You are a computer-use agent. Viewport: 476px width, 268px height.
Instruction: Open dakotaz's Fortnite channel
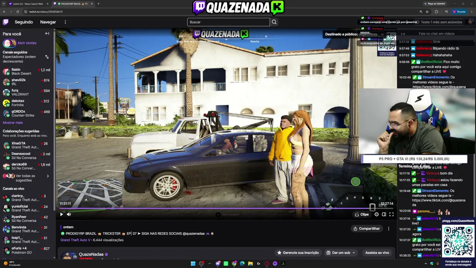point(27,103)
